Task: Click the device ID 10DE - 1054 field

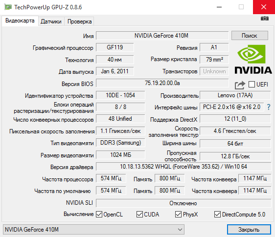Action: (120, 95)
